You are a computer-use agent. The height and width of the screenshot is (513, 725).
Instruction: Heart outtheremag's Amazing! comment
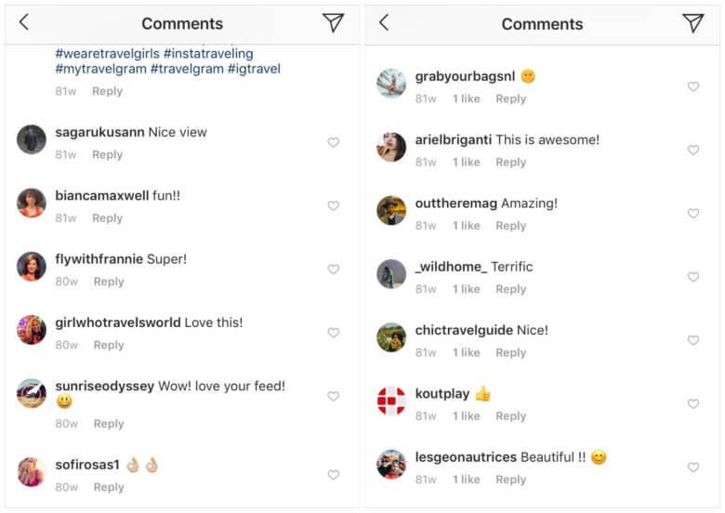click(692, 214)
